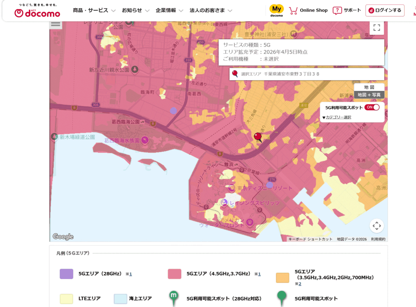
Task: Click the ログインする button
Action: [385, 11]
